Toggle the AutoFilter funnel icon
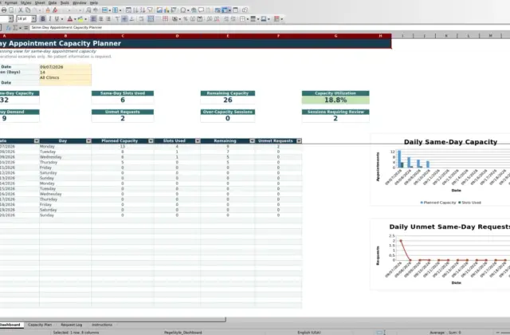Screen dimensions: 510x335 pos(150,10)
